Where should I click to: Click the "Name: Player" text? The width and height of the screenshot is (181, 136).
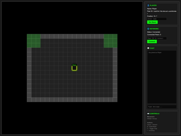point(152,9)
